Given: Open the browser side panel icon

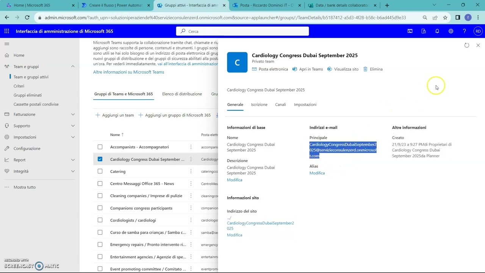Looking at the screenshot, I should (x=458, y=17).
